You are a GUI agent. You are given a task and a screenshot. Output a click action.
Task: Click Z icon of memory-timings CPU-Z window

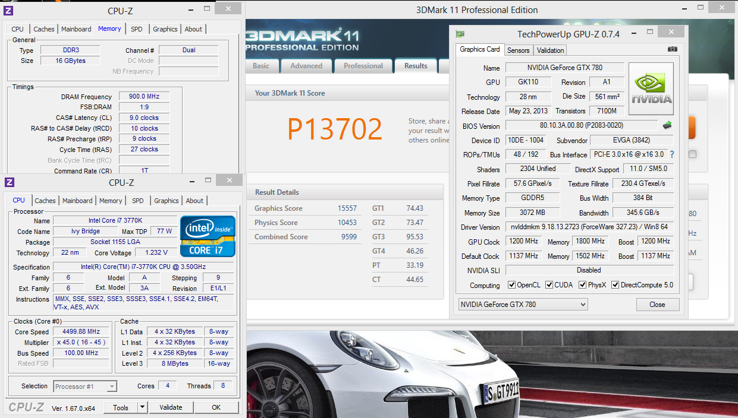coord(8,11)
